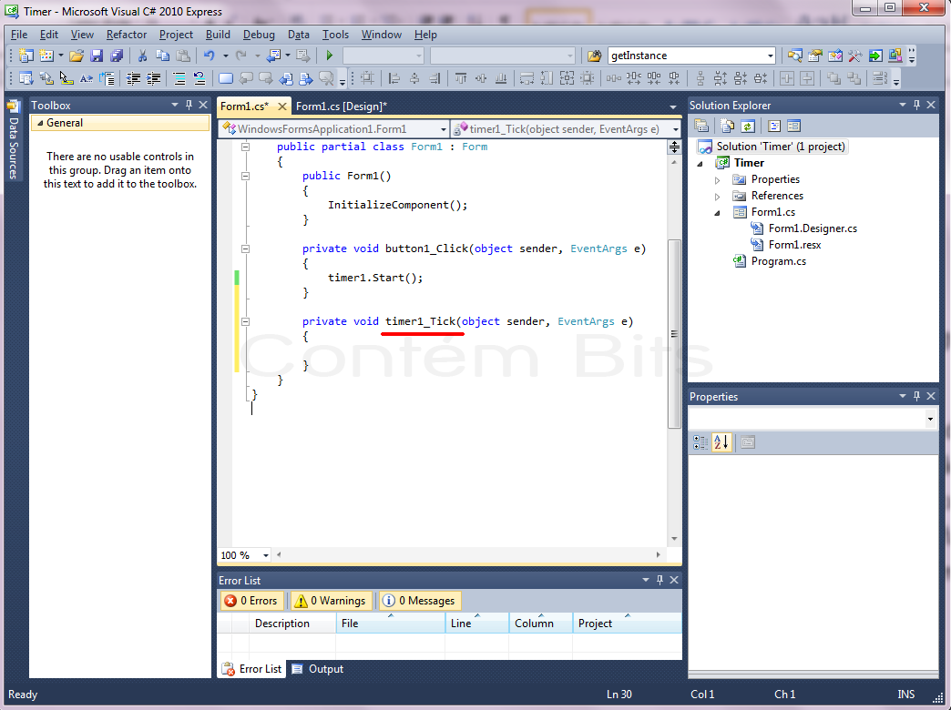Image resolution: width=951 pixels, height=710 pixels.
Task: Open the Refactor menu
Action: click(x=126, y=35)
